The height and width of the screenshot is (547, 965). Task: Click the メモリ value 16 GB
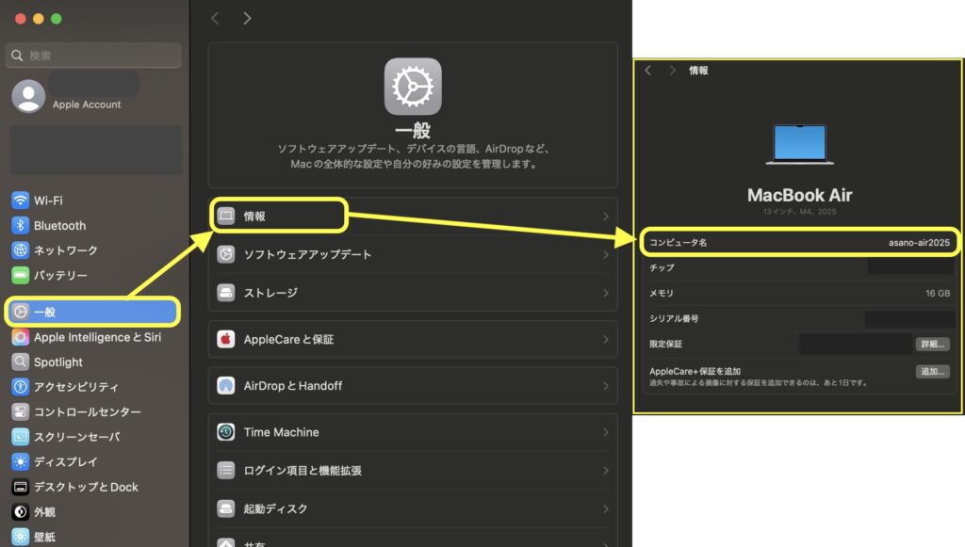point(938,293)
